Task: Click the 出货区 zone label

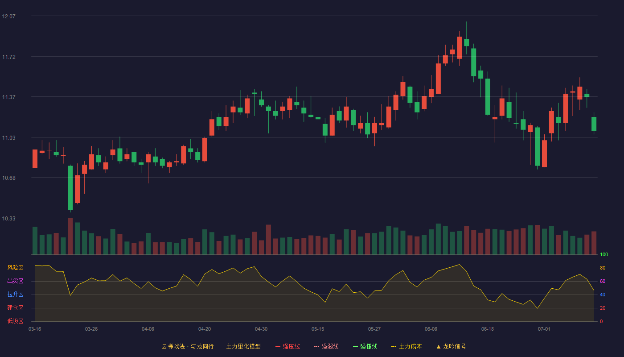Action: pyautogui.click(x=15, y=281)
